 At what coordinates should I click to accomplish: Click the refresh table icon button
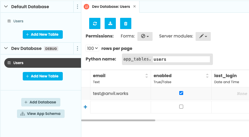click(x=95, y=23)
